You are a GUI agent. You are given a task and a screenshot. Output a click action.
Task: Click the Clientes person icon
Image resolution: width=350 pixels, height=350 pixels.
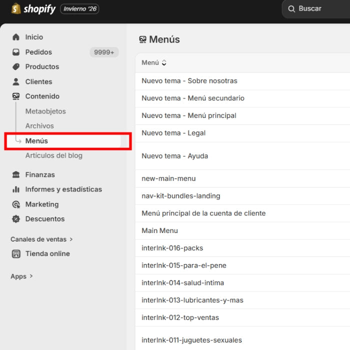pyautogui.click(x=16, y=81)
